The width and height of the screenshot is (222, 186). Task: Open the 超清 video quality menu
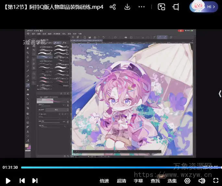click(x=121, y=181)
